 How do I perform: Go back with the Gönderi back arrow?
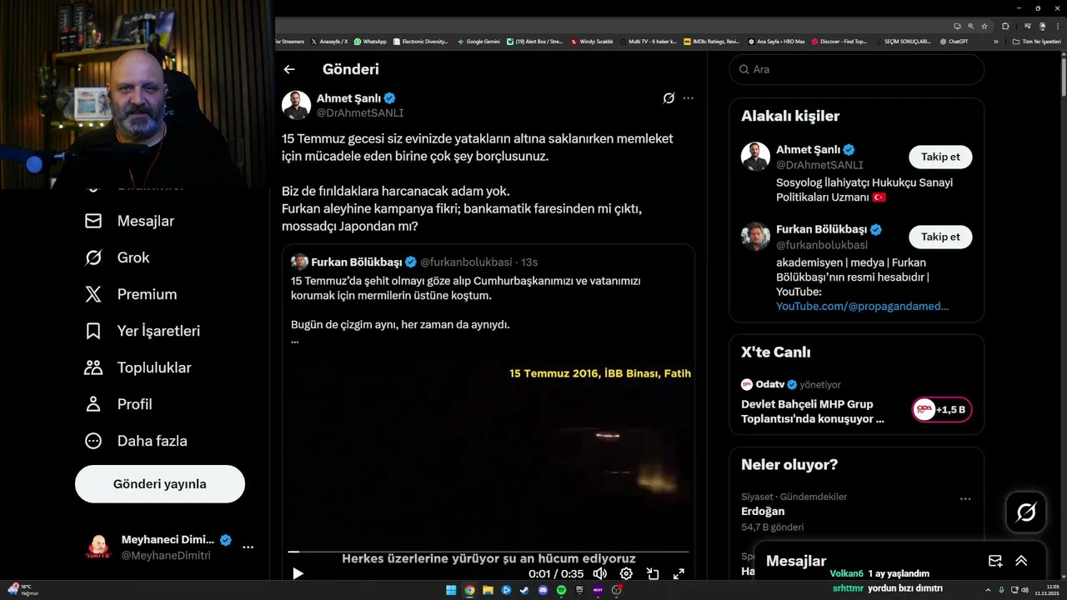[289, 70]
